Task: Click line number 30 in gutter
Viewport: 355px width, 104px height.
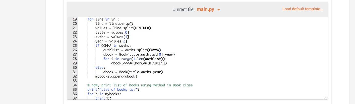Action: pyautogui.click(x=75, y=67)
